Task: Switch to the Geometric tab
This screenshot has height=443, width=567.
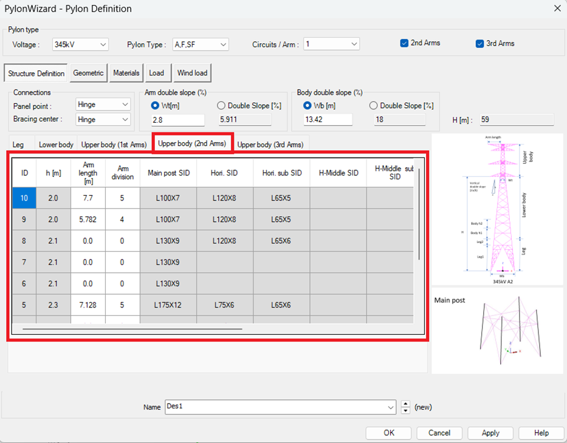Action: pyautogui.click(x=89, y=73)
